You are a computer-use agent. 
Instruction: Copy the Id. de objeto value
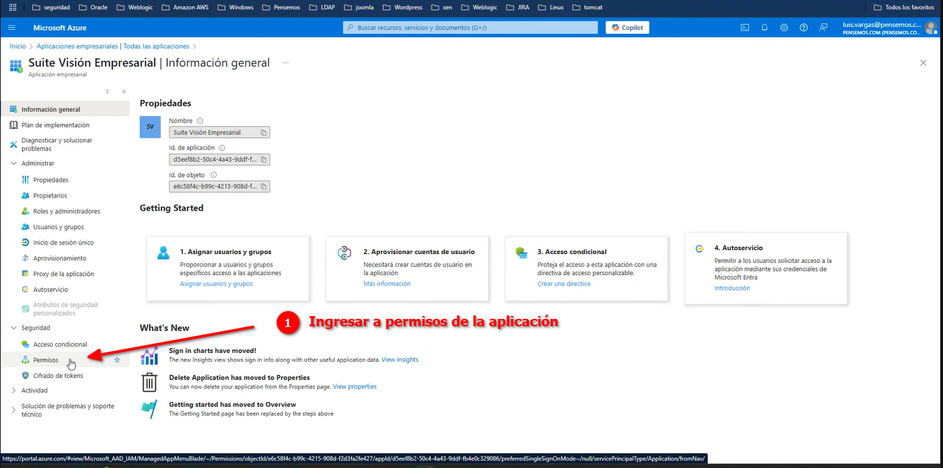click(x=265, y=186)
